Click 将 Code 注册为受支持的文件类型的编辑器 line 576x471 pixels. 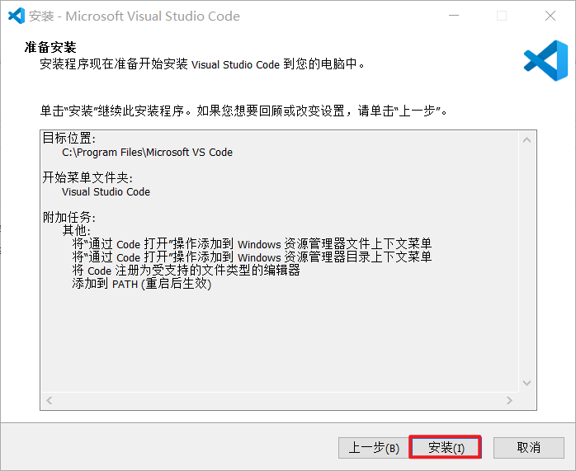click(x=186, y=271)
